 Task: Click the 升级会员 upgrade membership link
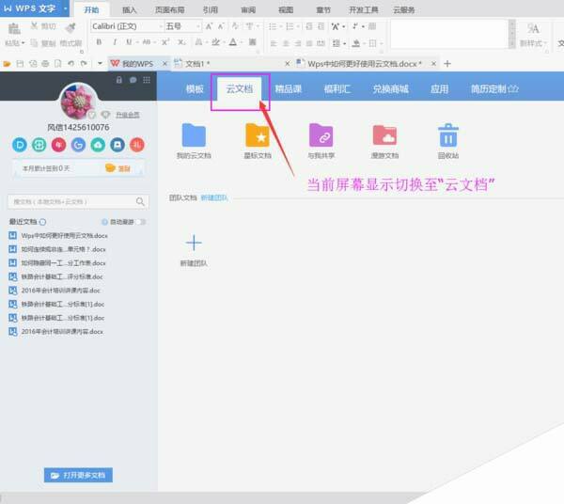point(127,115)
